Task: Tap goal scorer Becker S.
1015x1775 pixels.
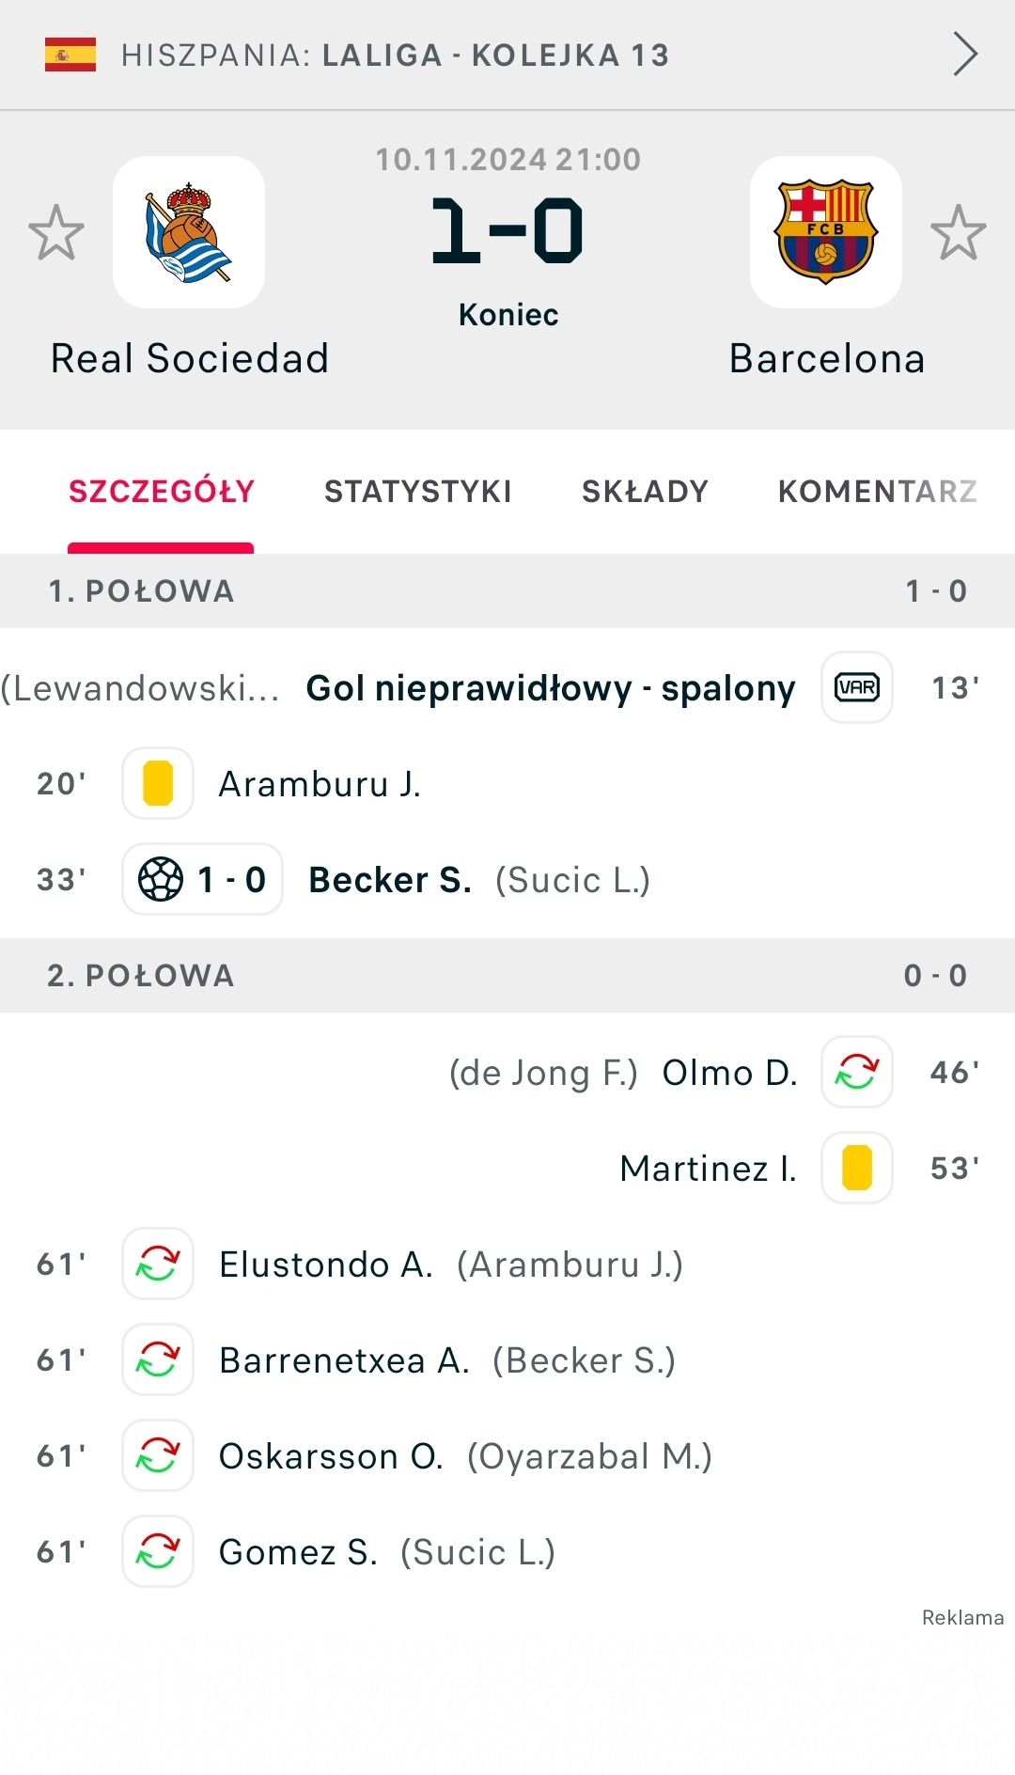Action: (x=390, y=880)
